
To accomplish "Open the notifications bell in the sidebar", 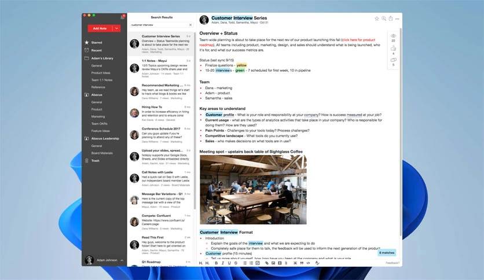I will (123, 17).
